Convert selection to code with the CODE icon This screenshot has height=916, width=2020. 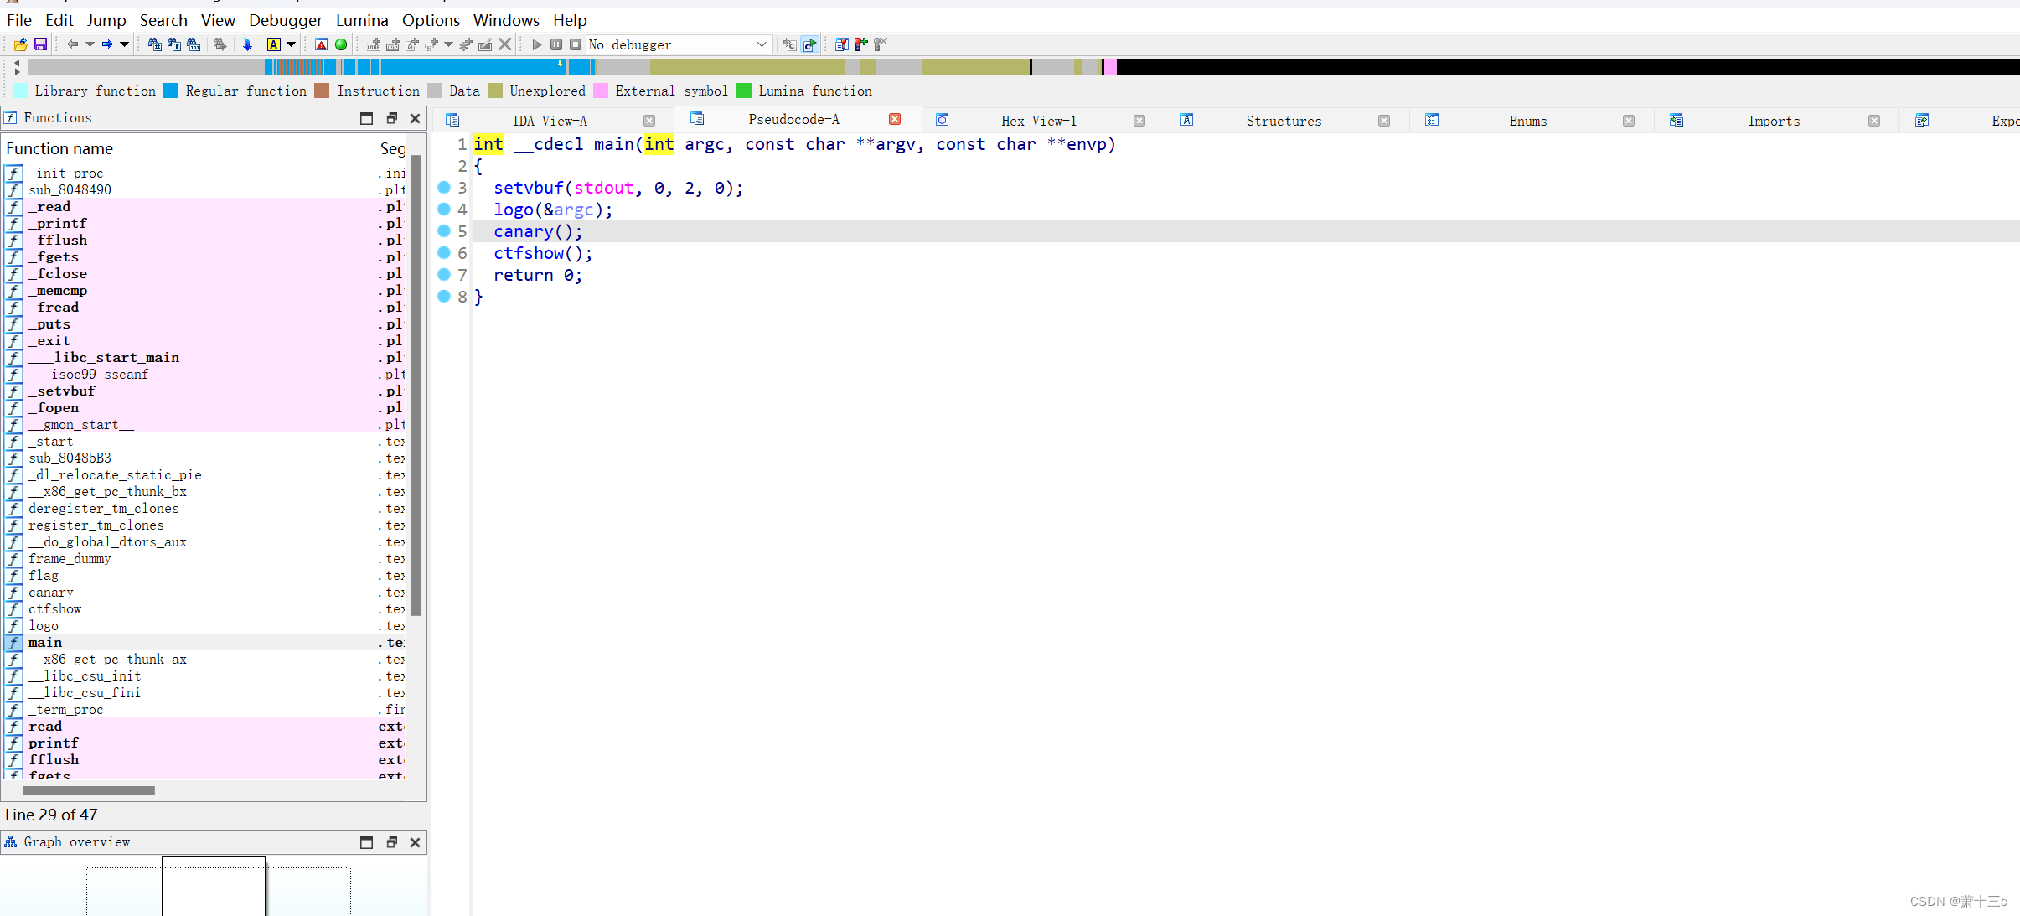(375, 44)
